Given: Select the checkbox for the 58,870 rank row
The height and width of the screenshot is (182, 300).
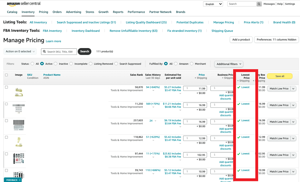Looking at the screenshot, I should tap(6, 87).
